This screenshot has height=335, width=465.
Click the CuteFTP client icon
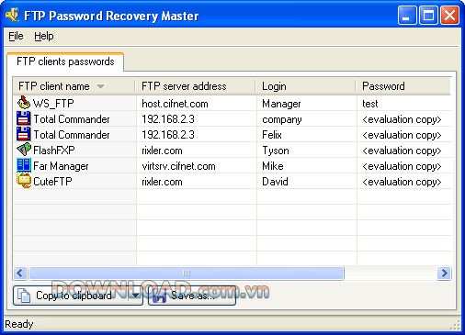24,181
